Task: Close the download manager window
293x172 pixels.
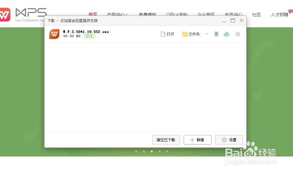Action: tap(242, 21)
